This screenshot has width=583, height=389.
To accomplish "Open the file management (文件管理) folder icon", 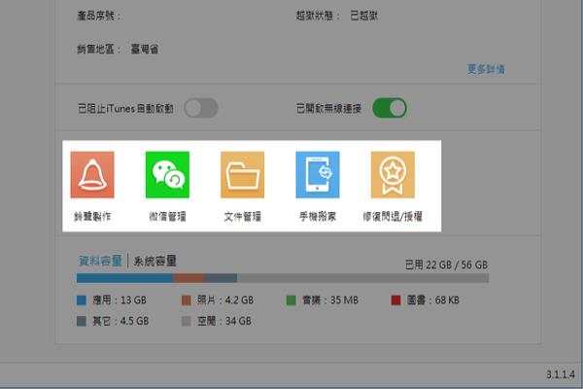I will [x=242, y=175].
